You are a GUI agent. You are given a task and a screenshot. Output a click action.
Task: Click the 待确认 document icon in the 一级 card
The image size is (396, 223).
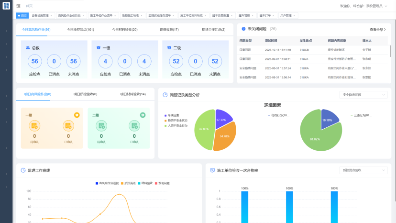point(34,126)
